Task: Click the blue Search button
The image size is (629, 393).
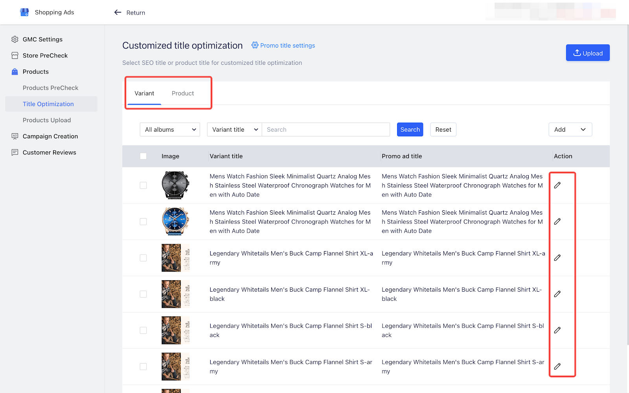Action: [x=410, y=130]
